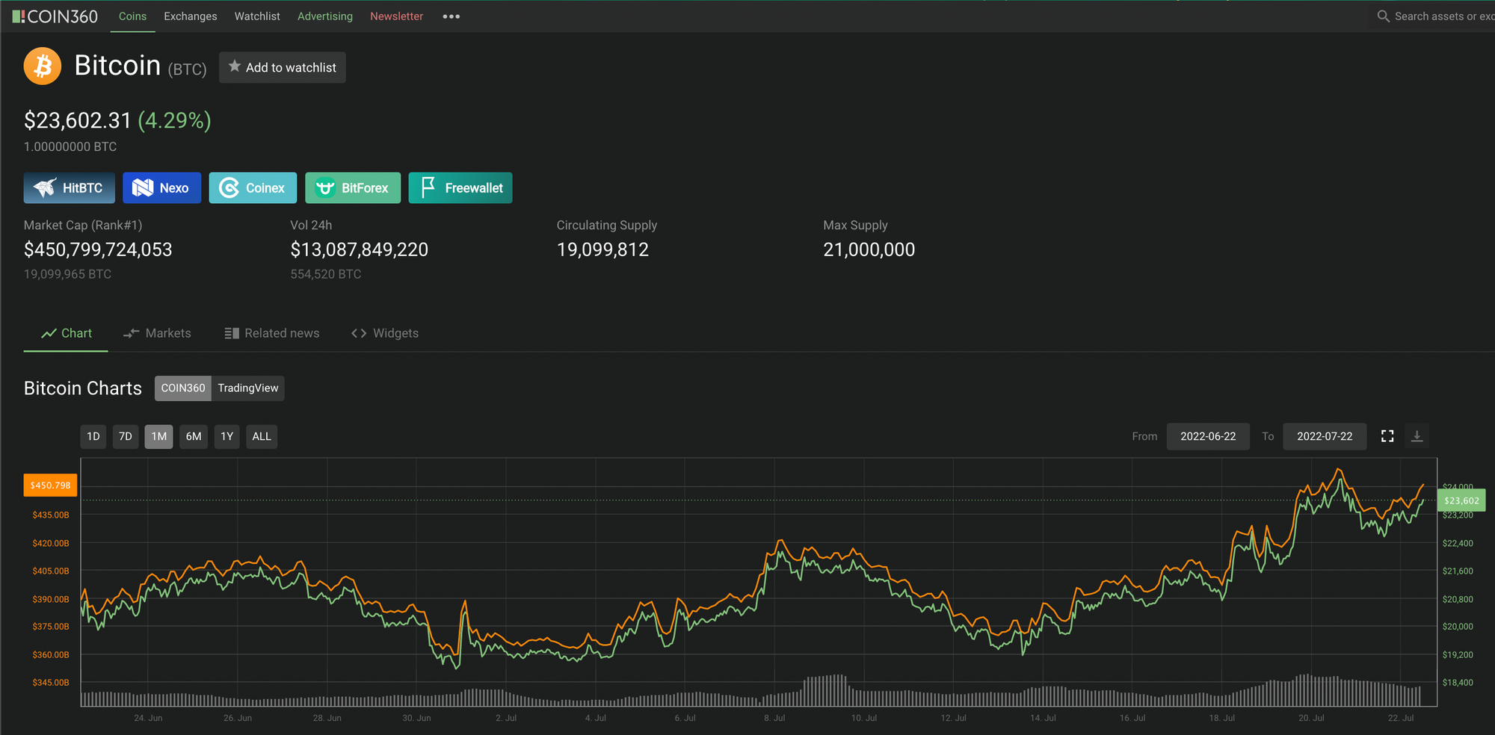Select the 1Y time range
This screenshot has width=1495, height=735.
(227, 437)
